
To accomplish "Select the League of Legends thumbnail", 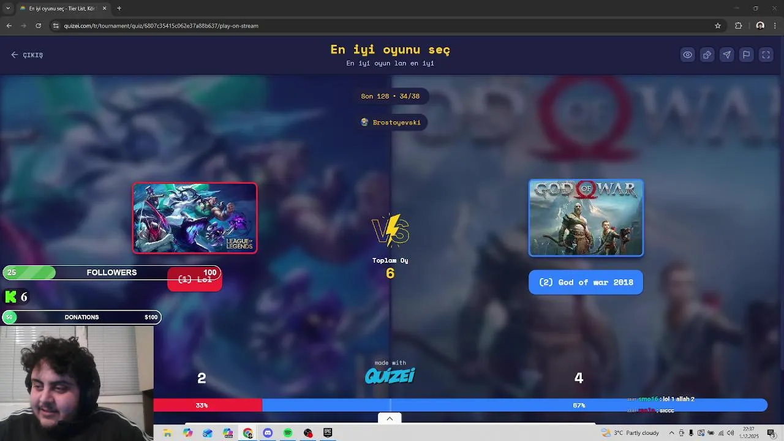I will point(195,218).
